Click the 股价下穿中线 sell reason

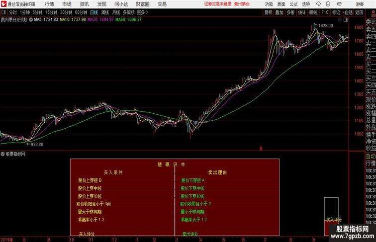point(192,188)
